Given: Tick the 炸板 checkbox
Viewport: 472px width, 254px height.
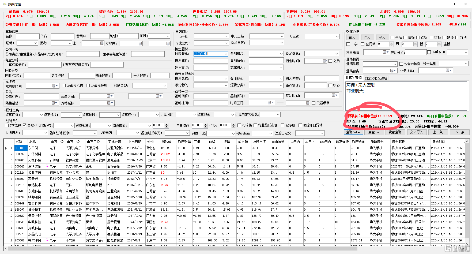Looking at the screenshot, I should pyautogui.click(x=431, y=38).
